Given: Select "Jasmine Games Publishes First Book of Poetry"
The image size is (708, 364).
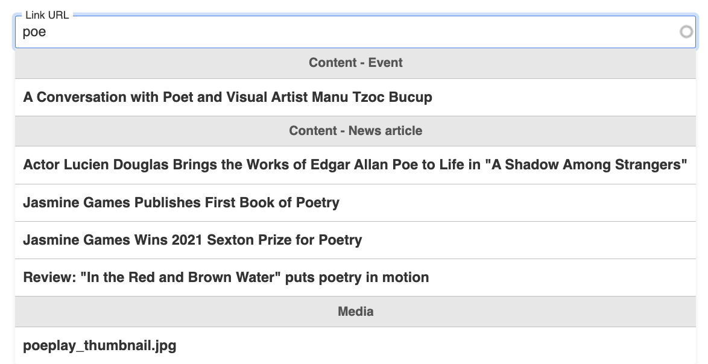Looking at the screenshot, I should coord(180,202).
